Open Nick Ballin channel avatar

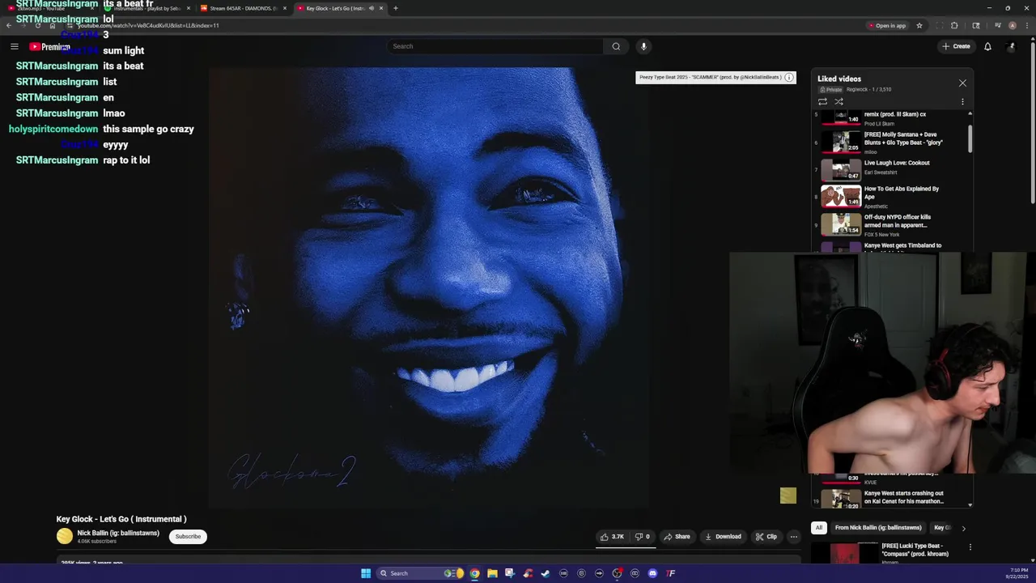pos(65,536)
